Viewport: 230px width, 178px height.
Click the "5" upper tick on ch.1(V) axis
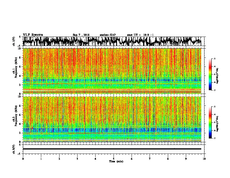coord(20,37)
